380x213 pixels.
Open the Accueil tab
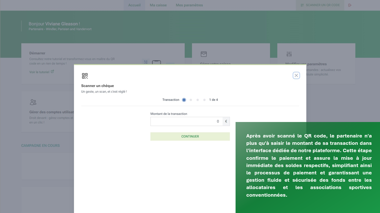pyautogui.click(x=134, y=5)
